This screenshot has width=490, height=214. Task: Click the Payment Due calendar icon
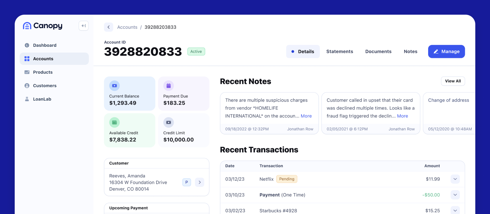[x=168, y=86]
